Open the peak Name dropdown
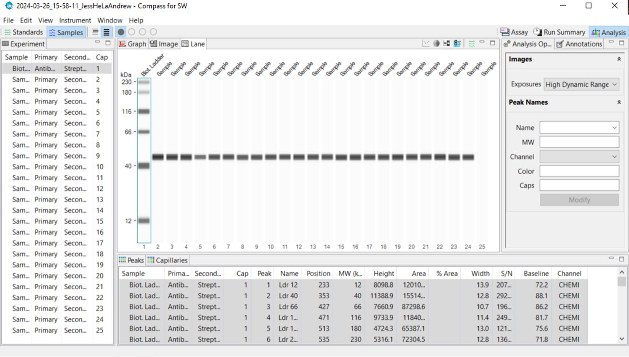Image resolution: width=629 pixels, height=357 pixels. [579, 127]
